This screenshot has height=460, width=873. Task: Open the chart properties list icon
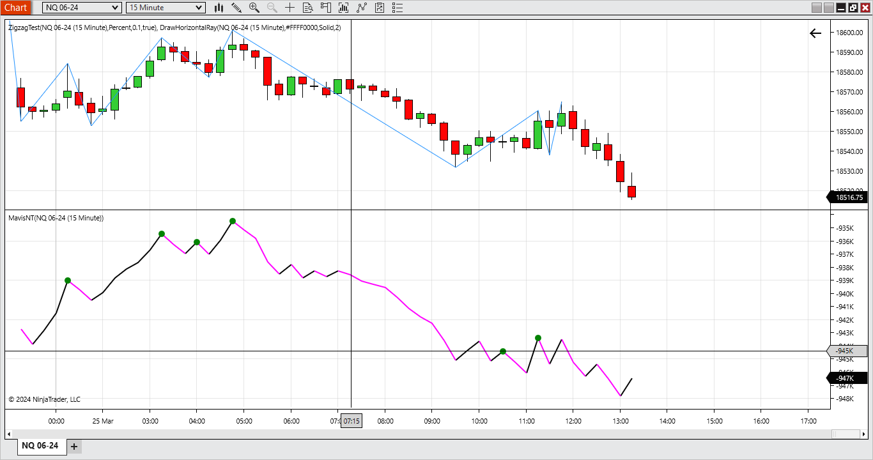[398, 8]
